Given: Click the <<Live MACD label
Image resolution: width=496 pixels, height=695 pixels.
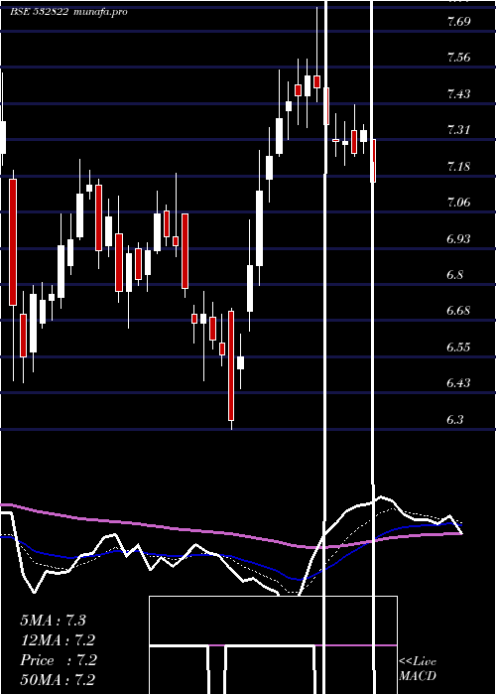Looking at the screenshot, I should click(418, 669).
